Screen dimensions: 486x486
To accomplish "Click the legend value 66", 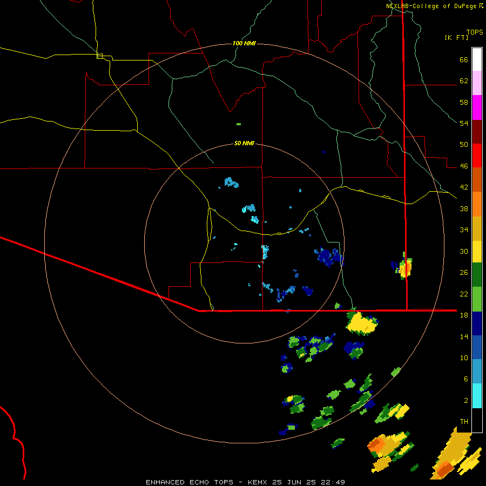I will 464,60.
